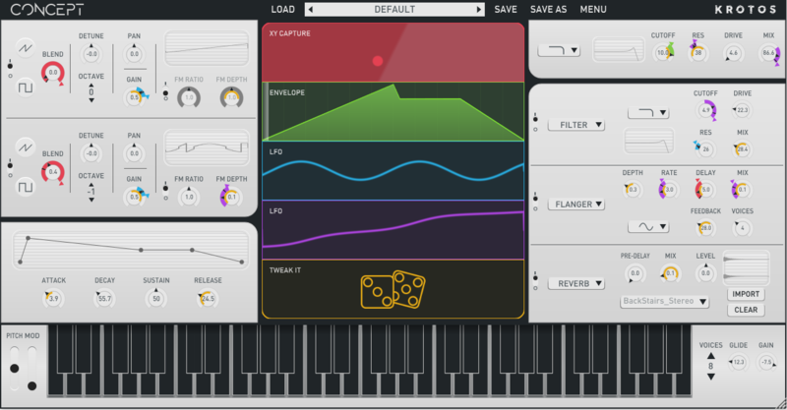Toggle the Flanger effect switch
Image resolution: width=787 pixels, height=410 pixels.
click(x=535, y=203)
